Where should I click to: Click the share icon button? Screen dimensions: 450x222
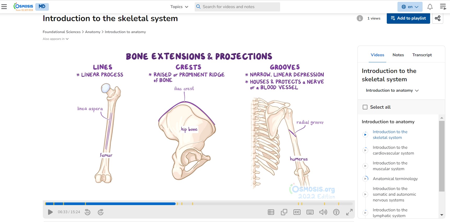coord(437,18)
